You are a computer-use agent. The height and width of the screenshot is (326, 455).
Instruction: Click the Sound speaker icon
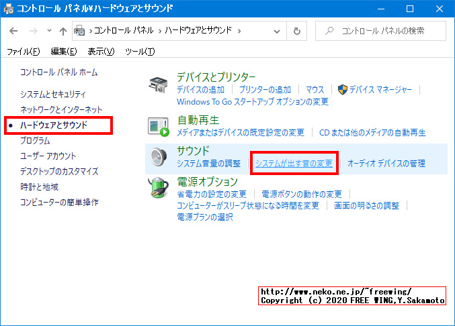pos(159,157)
